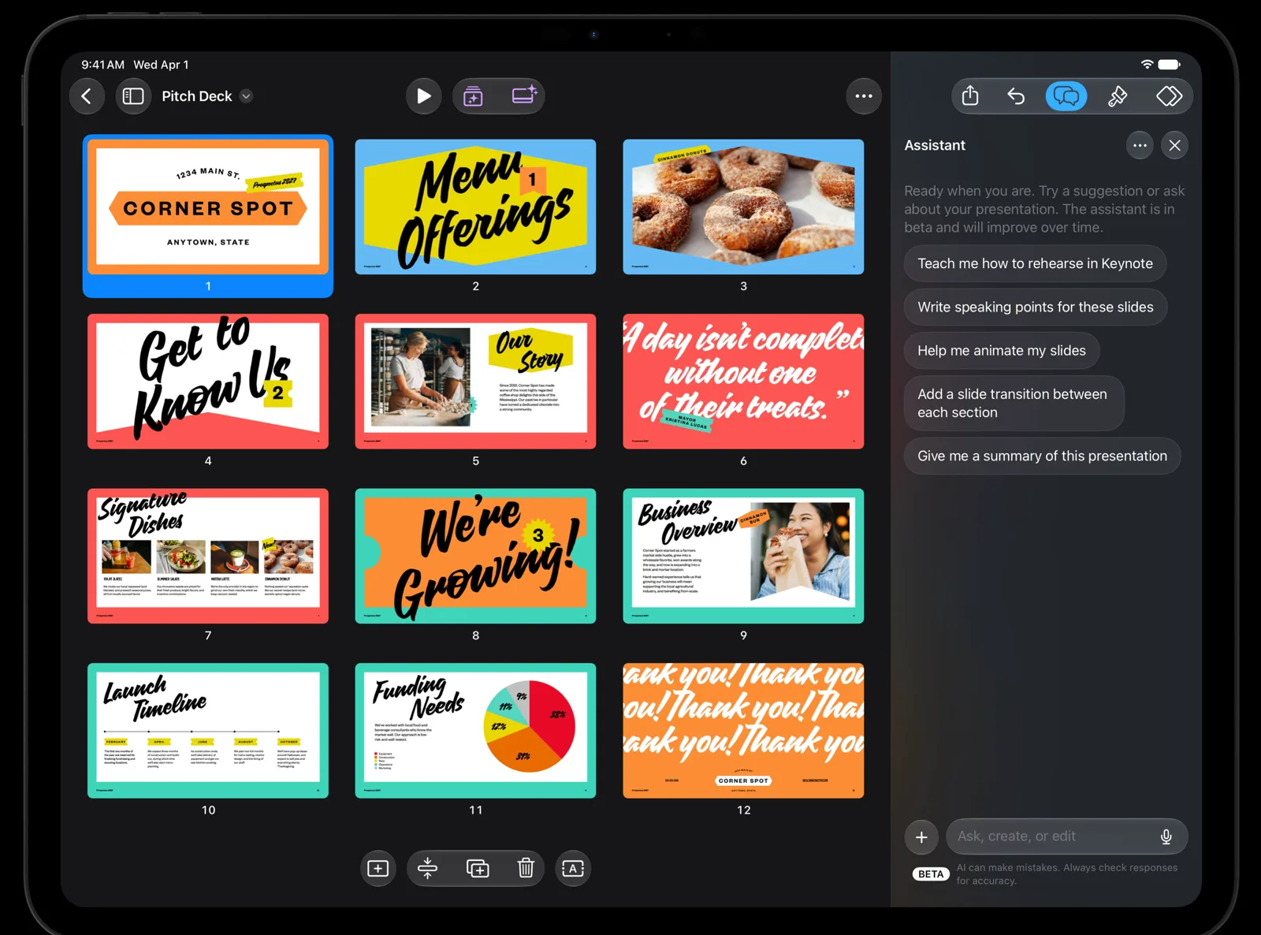Image resolution: width=1261 pixels, height=935 pixels.
Task: Click the plus attachment button in Assistant
Action: pyautogui.click(x=921, y=837)
